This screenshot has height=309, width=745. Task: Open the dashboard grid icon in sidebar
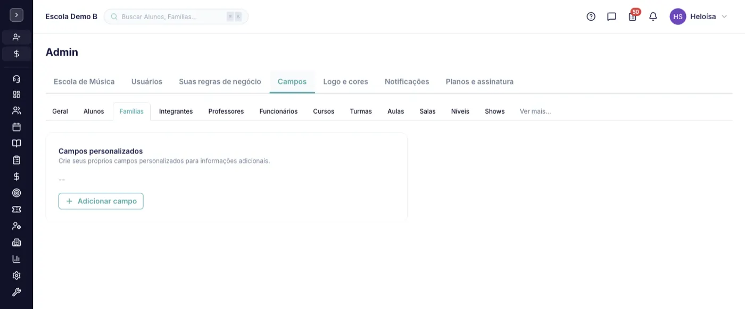[16, 95]
